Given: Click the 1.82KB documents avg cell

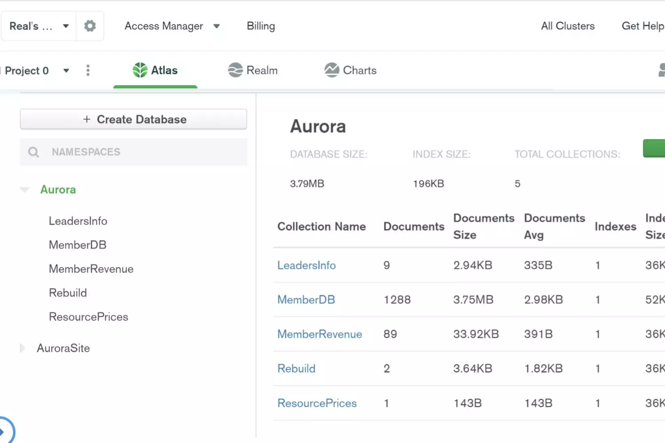Looking at the screenshot, I should 544,369.
